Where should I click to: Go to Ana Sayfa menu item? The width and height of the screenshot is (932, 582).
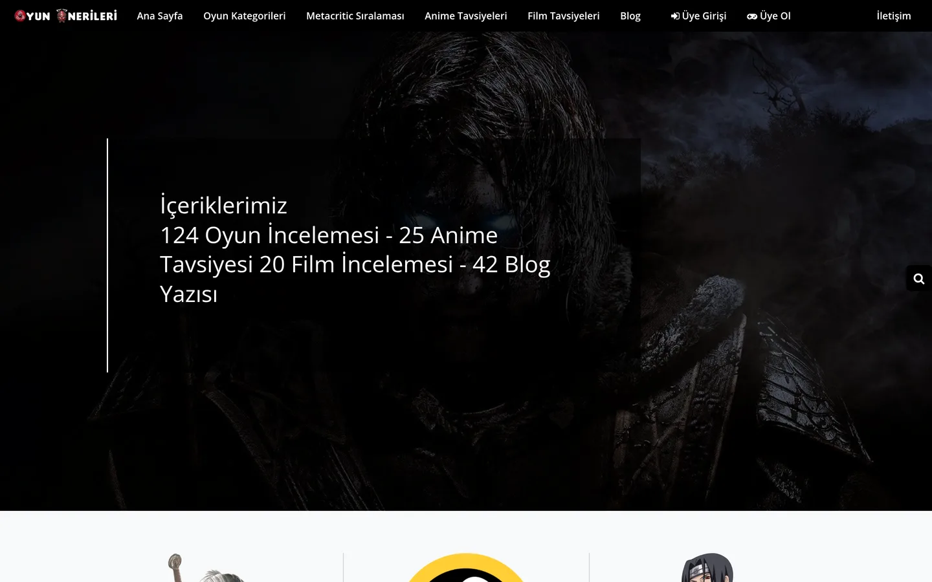tap(160, 16)
